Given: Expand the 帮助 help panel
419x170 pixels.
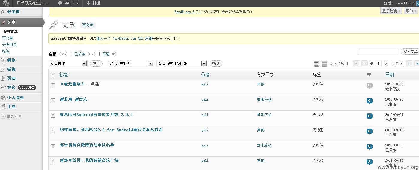Looking at the screenshot, I should pos(411,11).
